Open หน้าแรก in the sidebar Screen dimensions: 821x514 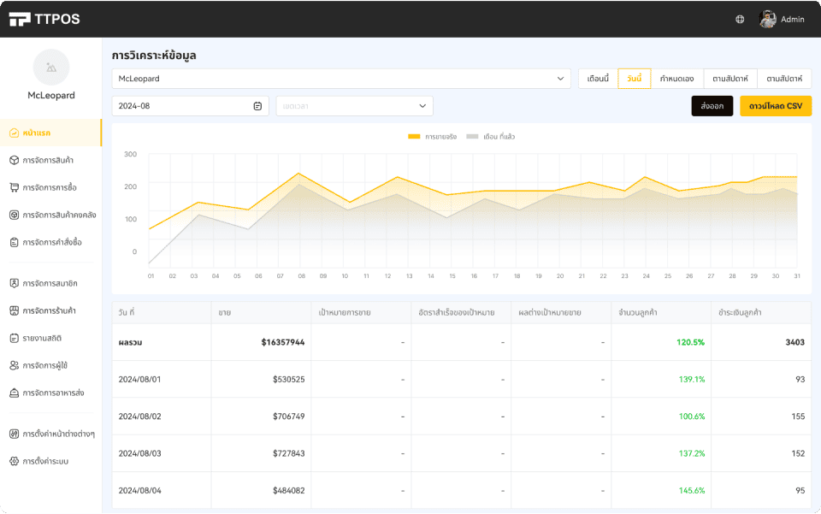tap(50, 133)
